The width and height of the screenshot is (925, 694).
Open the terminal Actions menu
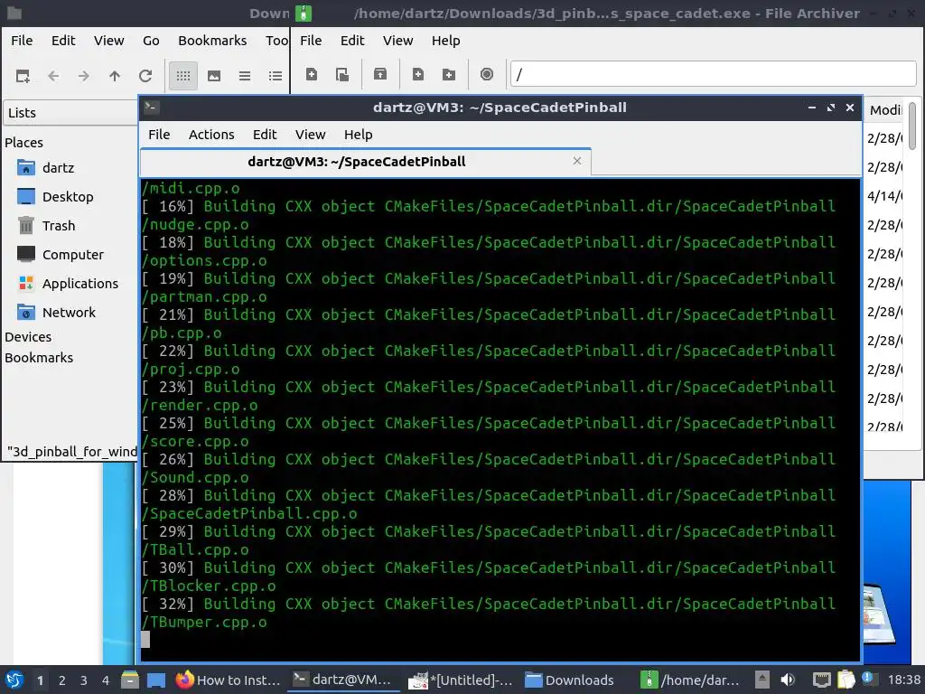[211, 135]
